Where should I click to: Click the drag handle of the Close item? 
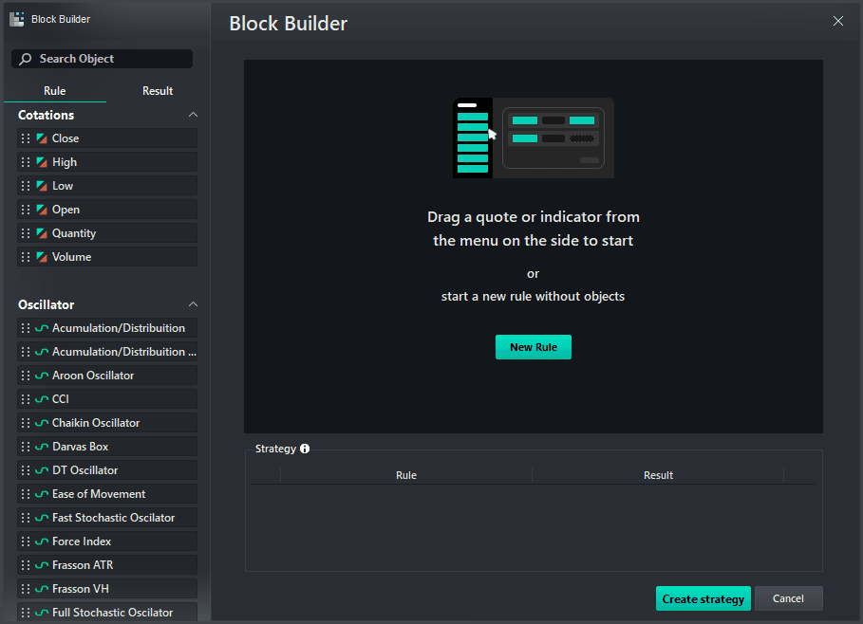26,138
